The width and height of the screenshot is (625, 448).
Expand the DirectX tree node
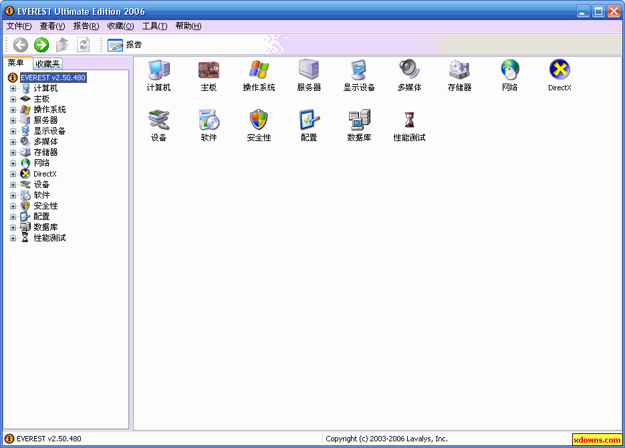(13, 174)
